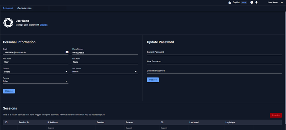286x130 pixels.
Task: Focus the Current Password field
Action: [x=214, y=52]
